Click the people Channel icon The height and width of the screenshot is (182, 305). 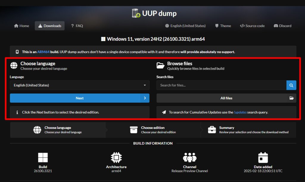pyautogui.click(x=190, y=158)
